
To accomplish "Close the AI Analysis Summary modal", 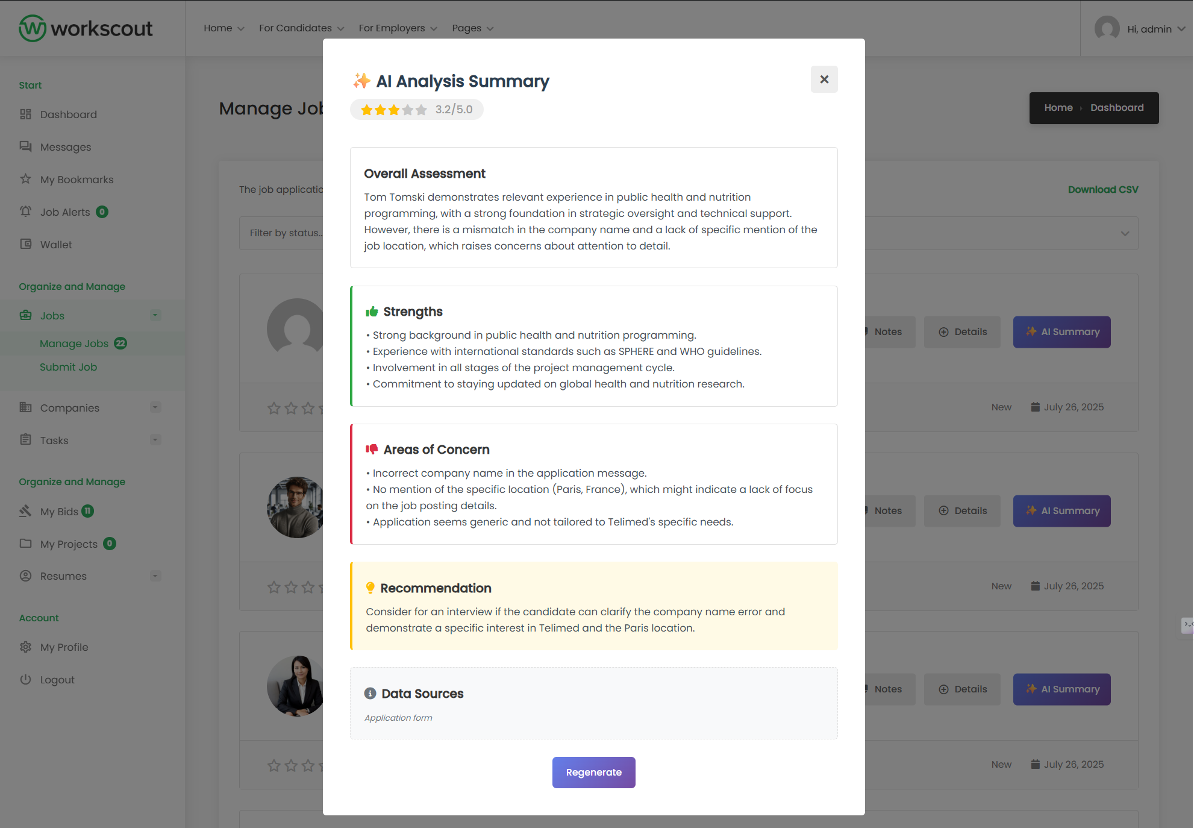I will 824,80.
